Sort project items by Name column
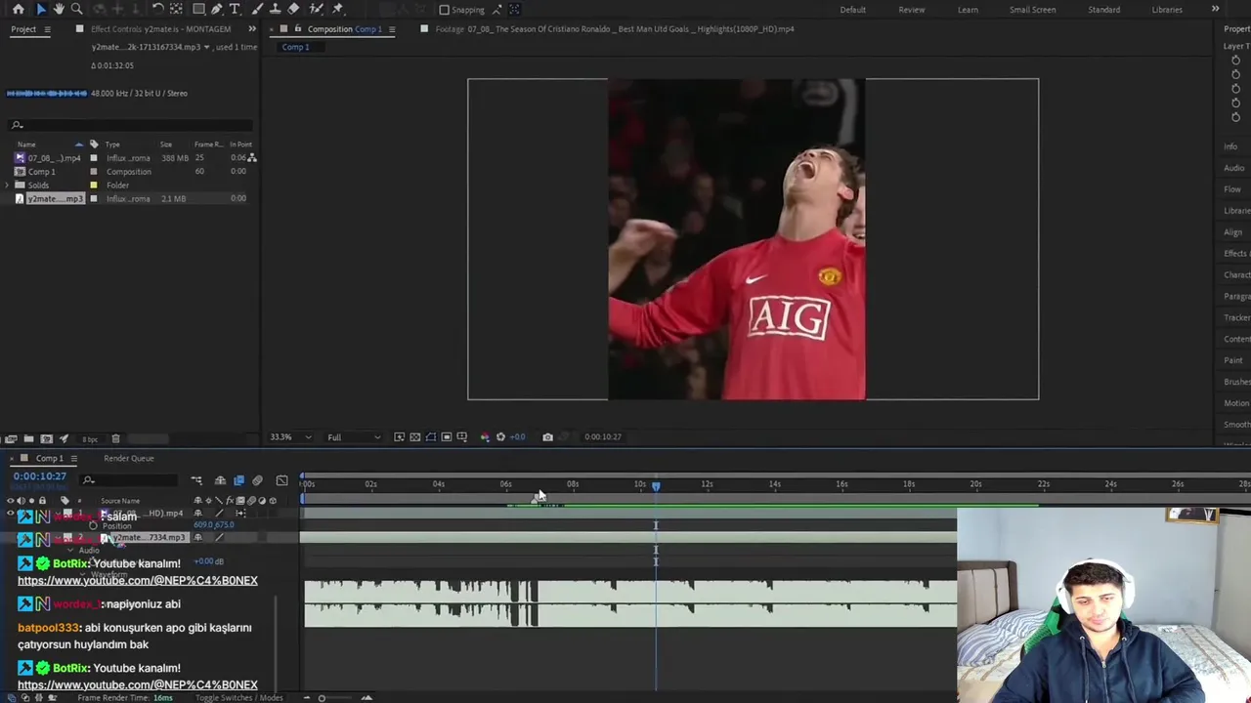The image size is (1251, 703). (x=26, y=145)
